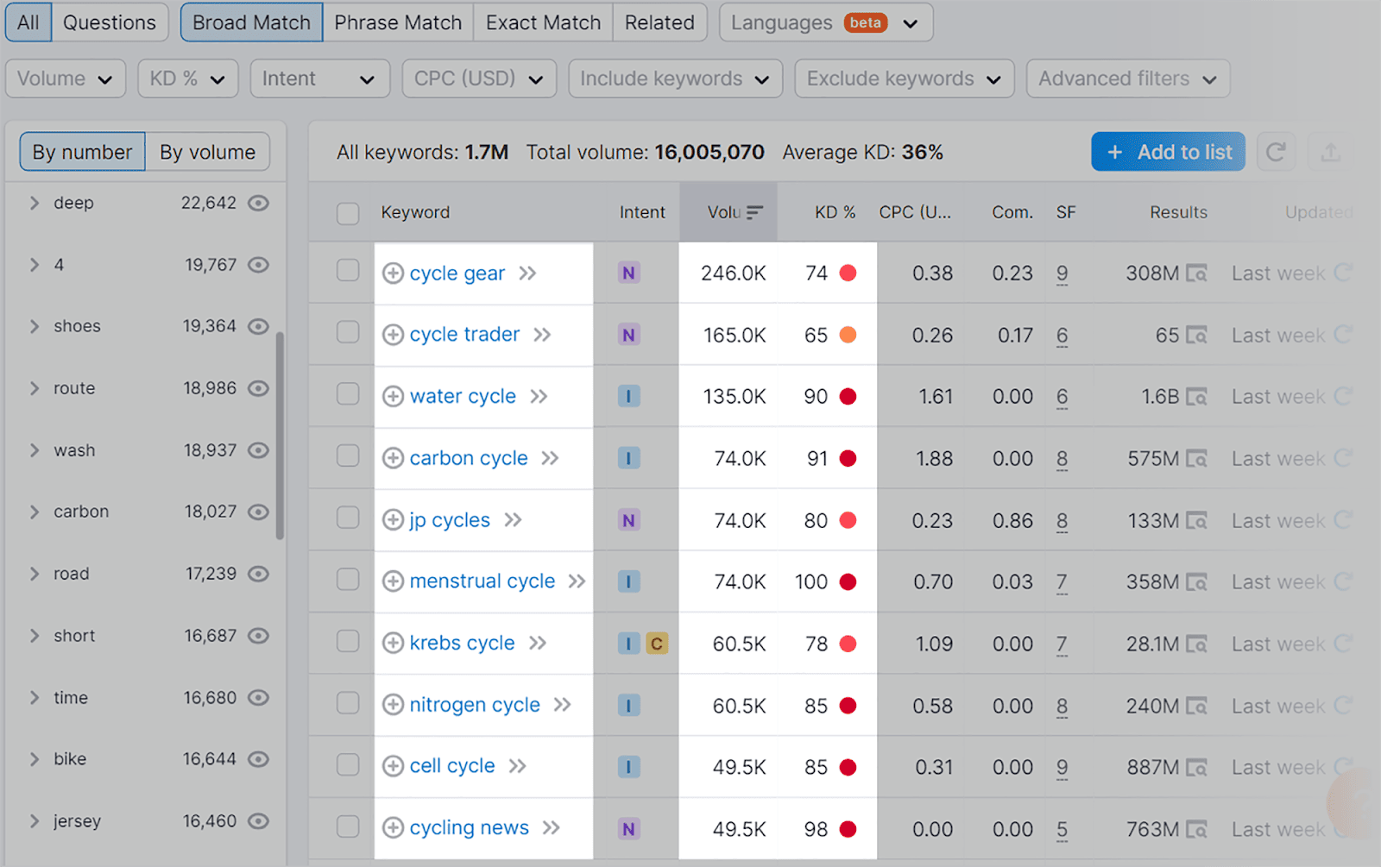Click red KD dot for 'menstrual cycle'
This screenshot has width=1381, height=867.
pyautogui.click(x=848, y=582)
